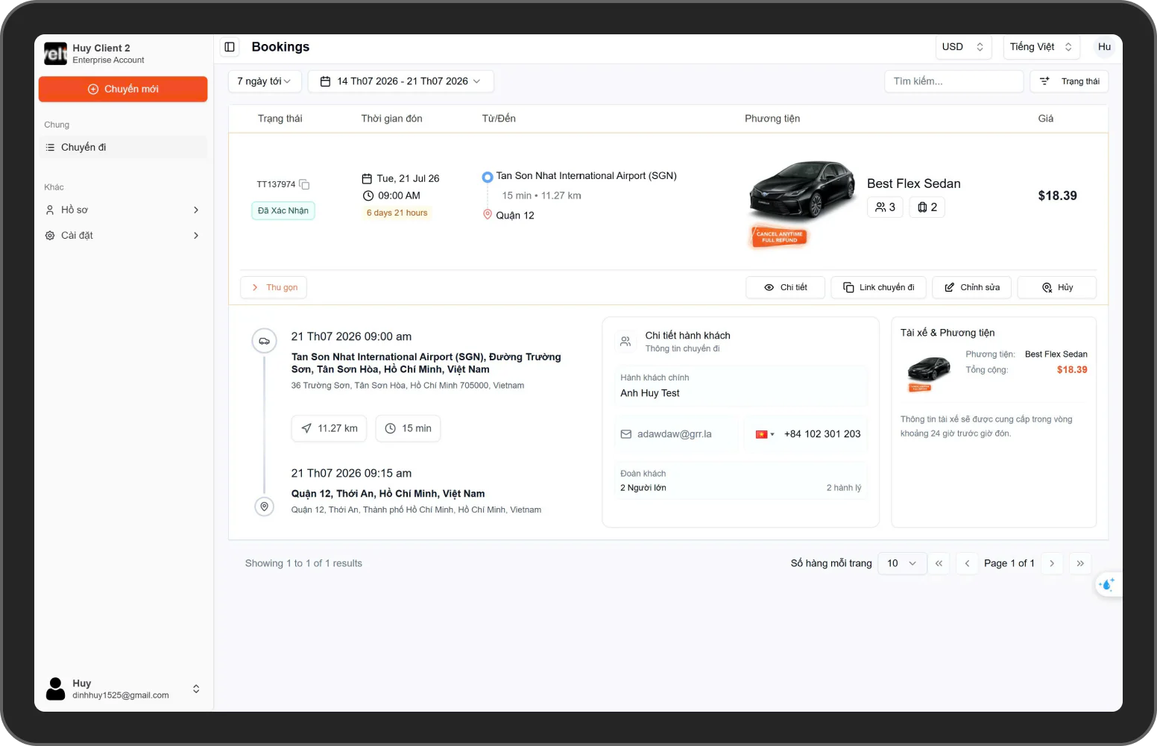Click the $18.39 price in the booking row
Image resolution: width=1157 pixels, height=746 pixels.
pos(1057,195)
